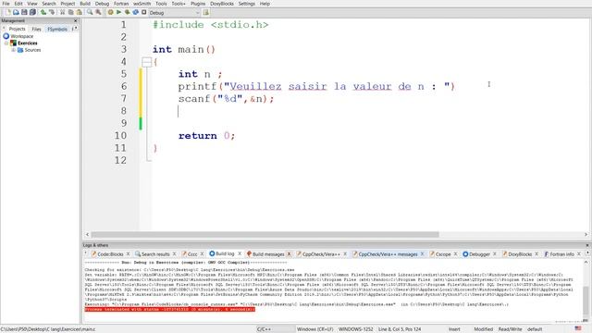Open the Help menu
Viewport: 592px width, 333px height.
click(x=265, y=4)
